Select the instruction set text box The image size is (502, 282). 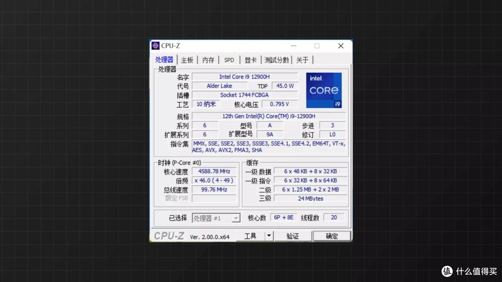[269, 147]
